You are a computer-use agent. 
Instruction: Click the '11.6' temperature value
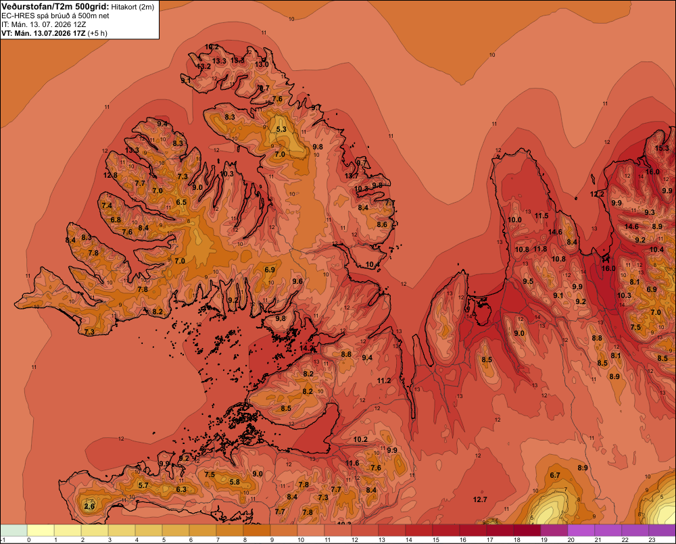(x=352, y=463)
